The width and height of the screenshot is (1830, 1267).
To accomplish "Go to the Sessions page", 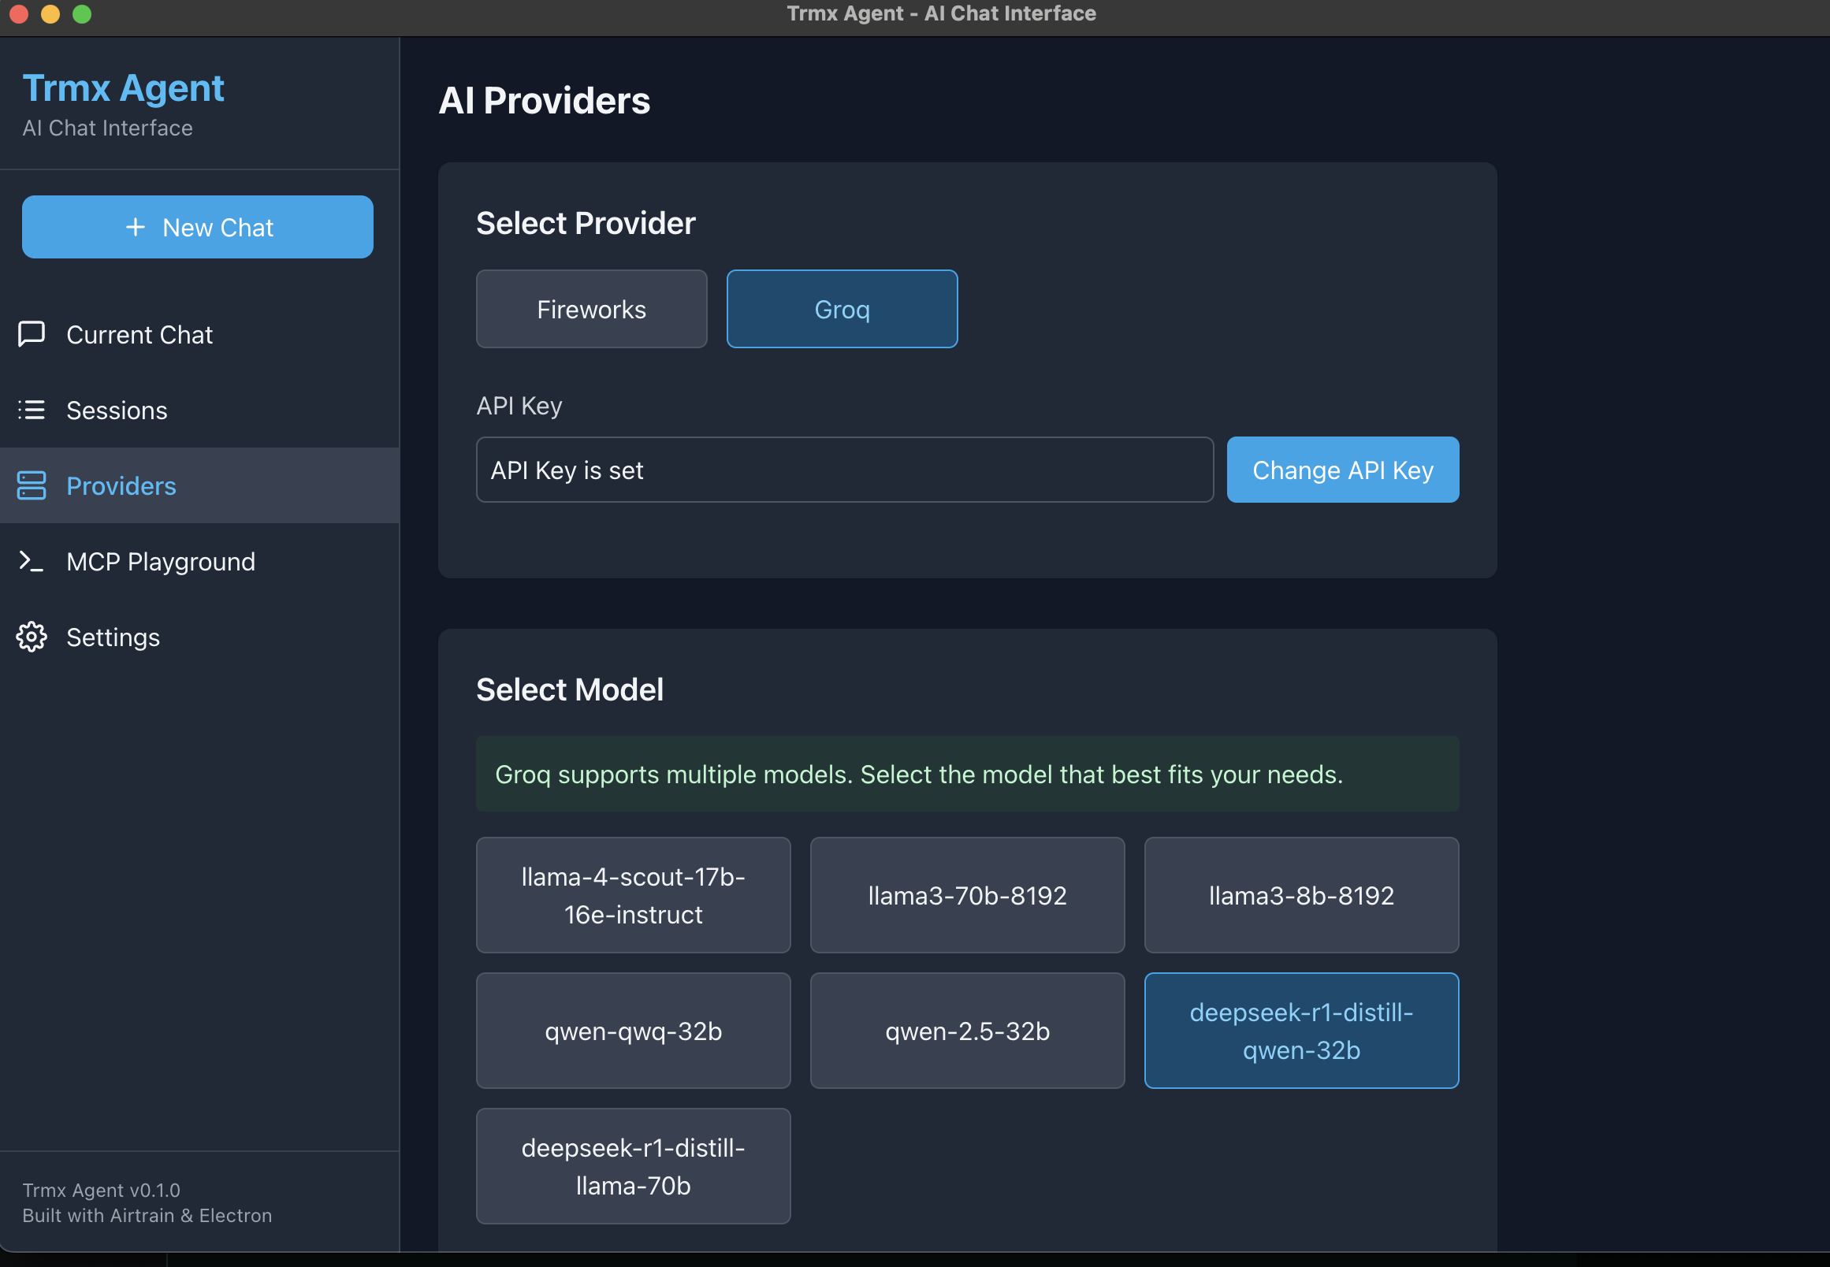I will tap(199, 410).
